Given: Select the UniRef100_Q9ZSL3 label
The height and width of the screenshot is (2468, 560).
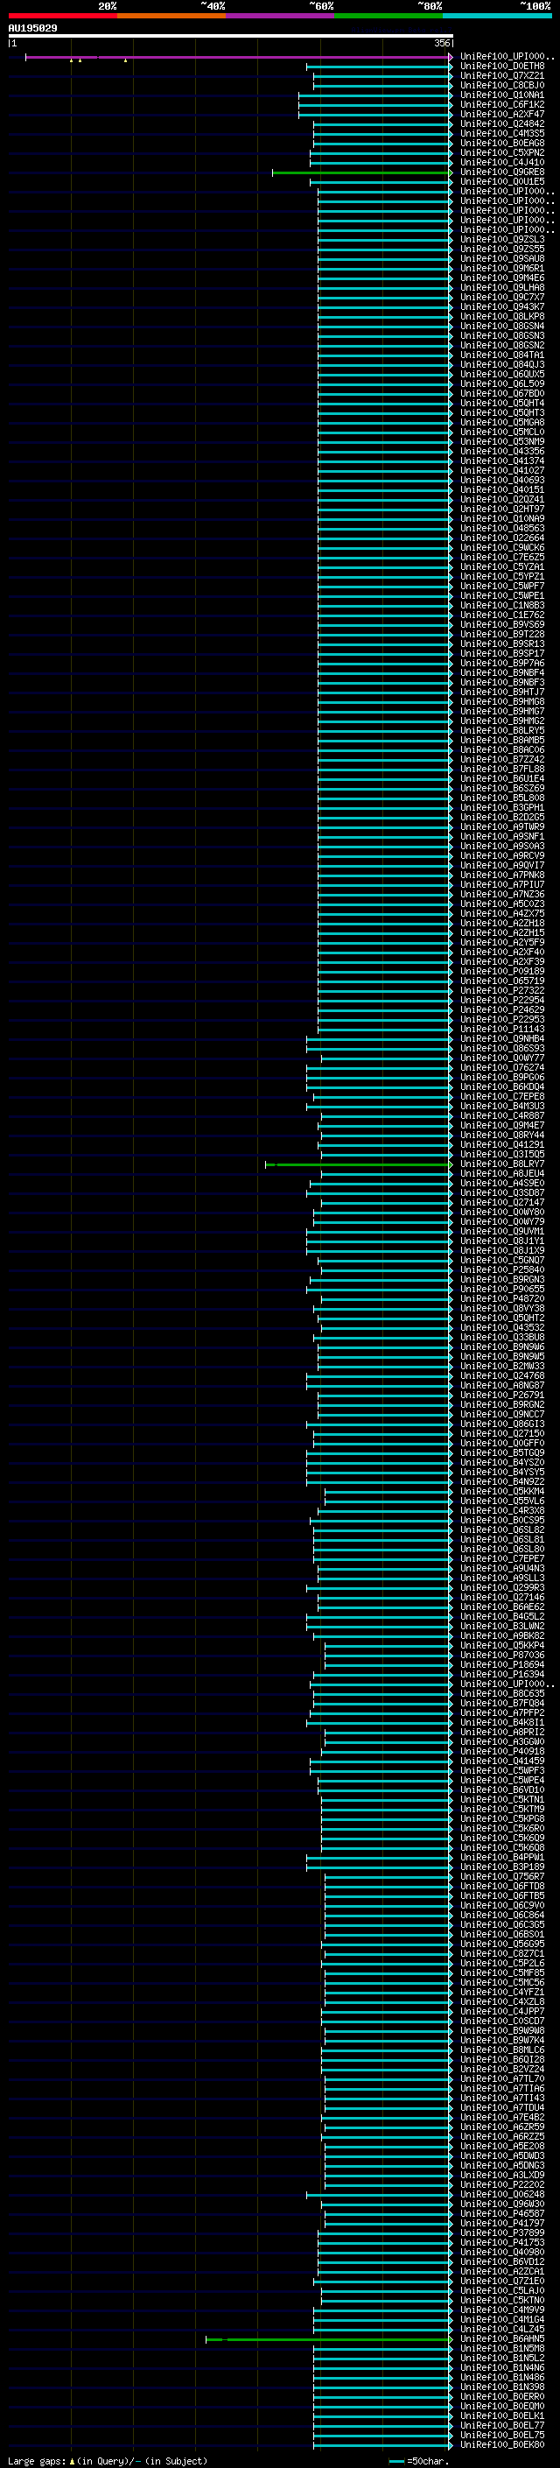Looking at the screenshot, I should [x=501, y=240].
